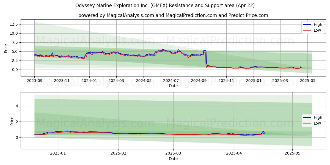Click the lower chart '2025-05' tick label
This screenshot has width=330, height=165.
293,154
